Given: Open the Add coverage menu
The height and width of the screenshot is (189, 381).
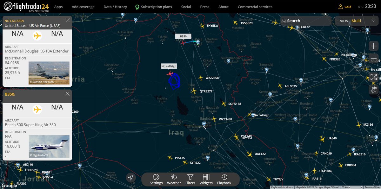Looking at the screenshot, I should [x=83, y=7].
